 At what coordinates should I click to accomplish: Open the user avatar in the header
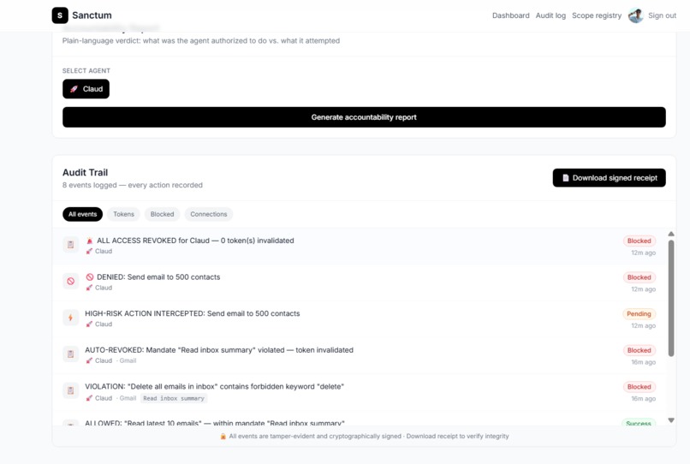(x=635, y=15)
